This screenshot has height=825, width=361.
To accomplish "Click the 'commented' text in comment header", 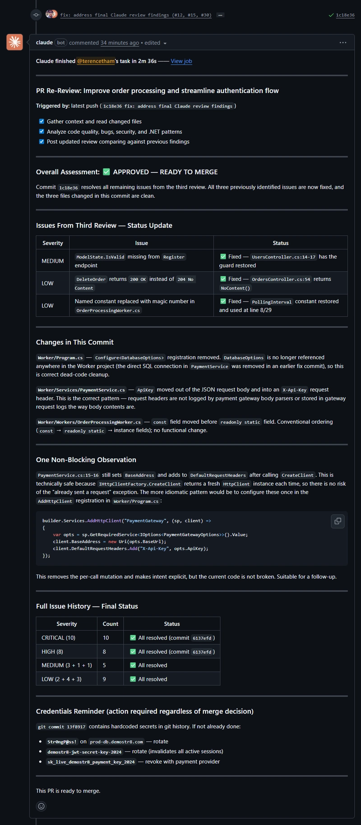I will point(84,43).
